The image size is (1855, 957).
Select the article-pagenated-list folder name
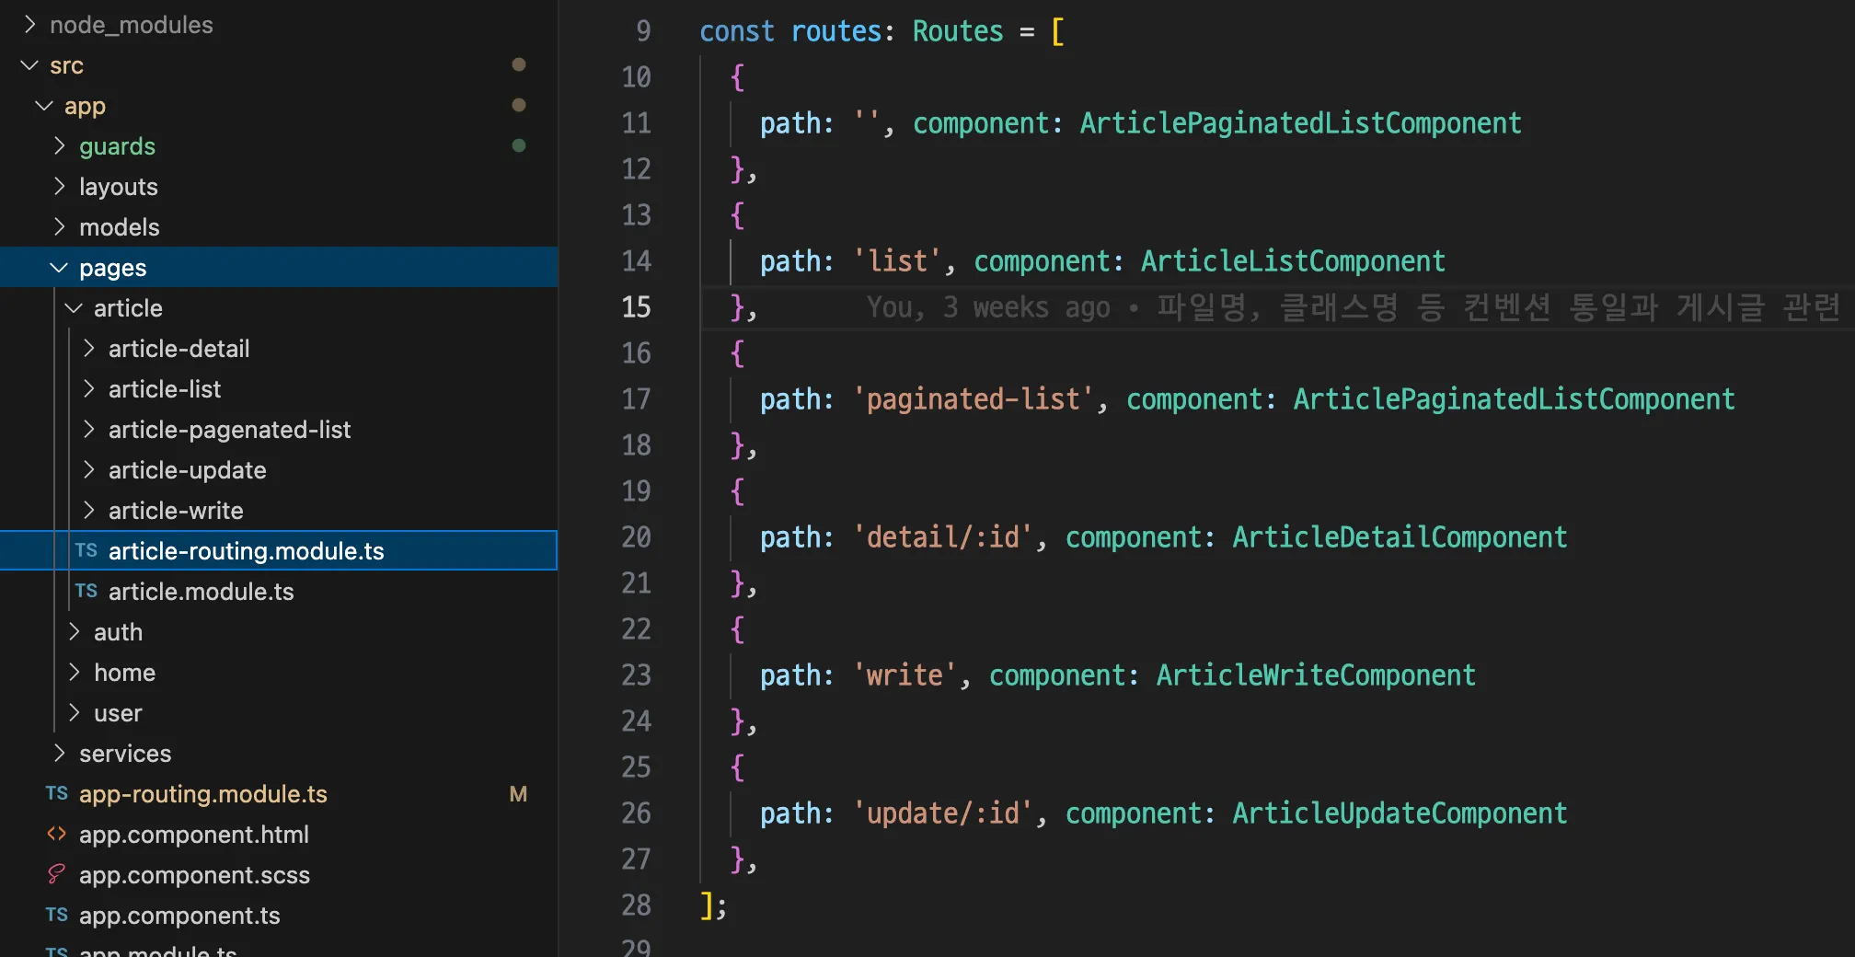coord(230,430)
